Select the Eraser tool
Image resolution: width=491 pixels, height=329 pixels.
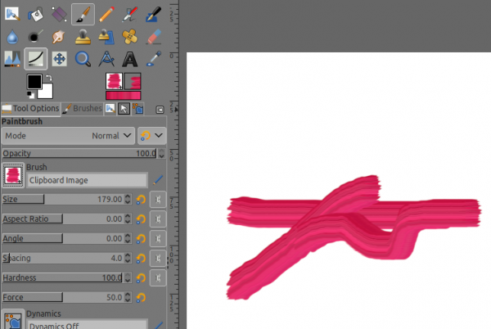(154, 37)
